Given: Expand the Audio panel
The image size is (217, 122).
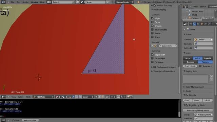Looking at the screenshot, I should click(184, 91).
